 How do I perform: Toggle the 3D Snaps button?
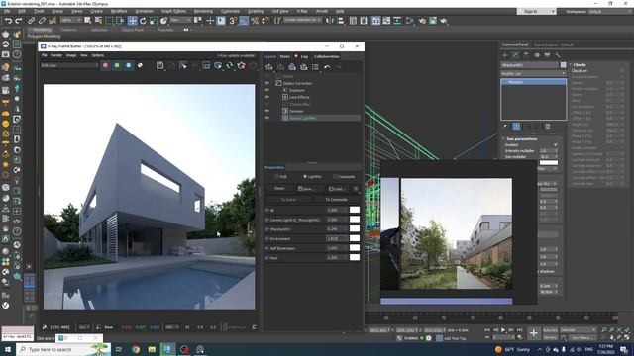(233, 20)
